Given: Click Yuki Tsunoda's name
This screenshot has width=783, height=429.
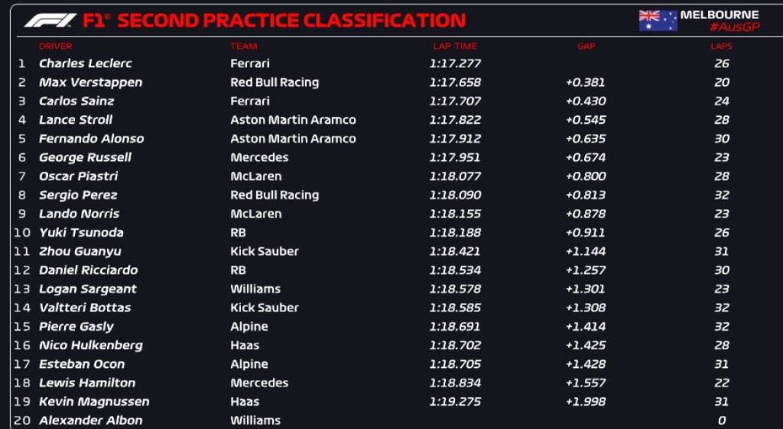Looking at the screenshot, I should click(81, 233).
